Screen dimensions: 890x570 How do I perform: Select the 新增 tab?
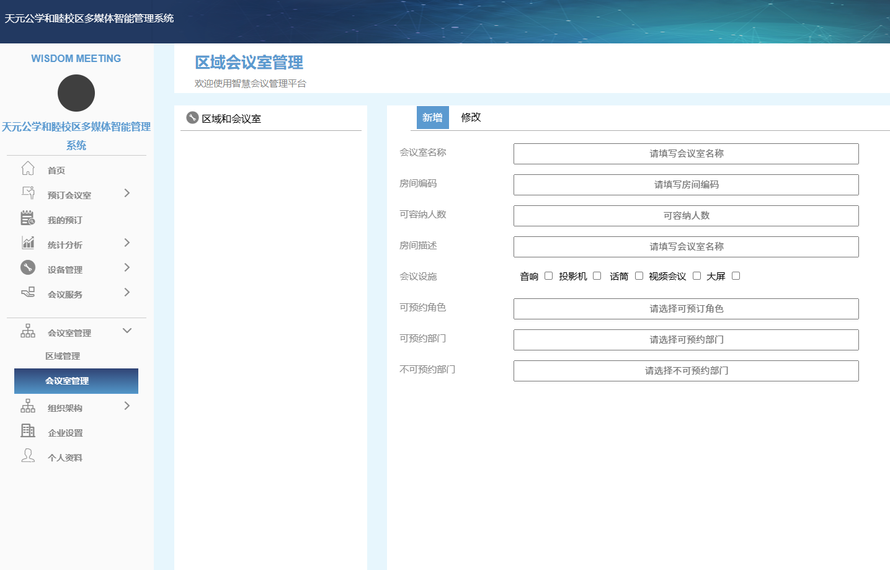(432, 118)
